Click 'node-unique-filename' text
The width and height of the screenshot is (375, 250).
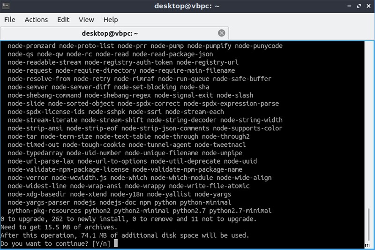162,153
